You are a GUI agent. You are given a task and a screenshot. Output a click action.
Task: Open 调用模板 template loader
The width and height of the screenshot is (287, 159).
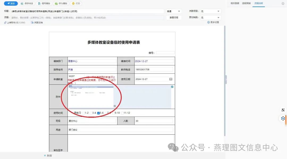[39, 4]
